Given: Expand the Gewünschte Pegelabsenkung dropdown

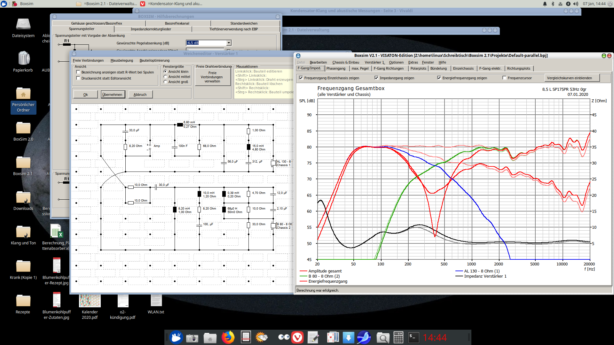Looking at the screenshot, I should (x=229, y=43).
